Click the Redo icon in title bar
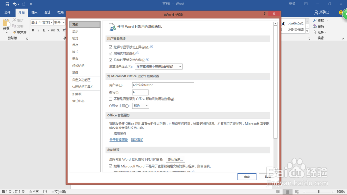Viewport: 347px width, 195px height. [24, 4]
